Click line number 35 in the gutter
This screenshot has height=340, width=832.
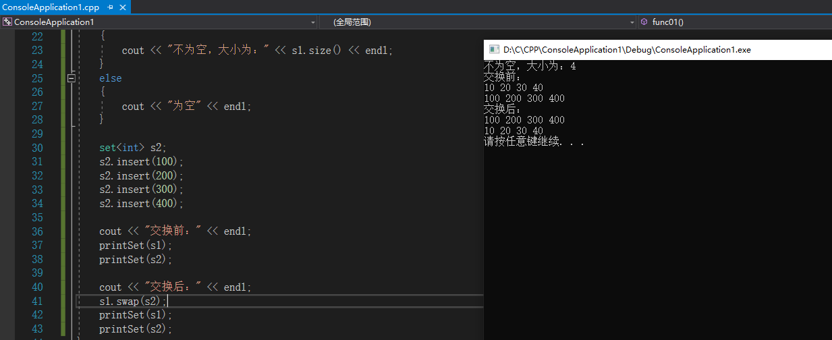(37, 217)
